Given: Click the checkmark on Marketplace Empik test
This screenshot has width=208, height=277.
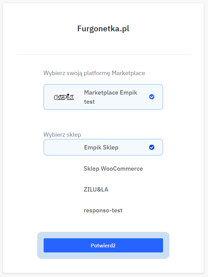Looking at the screenshot, I should pyautogui.click(x=152, y=97).
